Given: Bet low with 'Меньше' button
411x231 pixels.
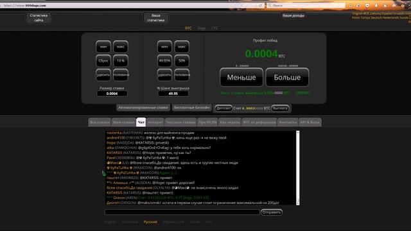Looking at the screenshot, I should 241,77.
